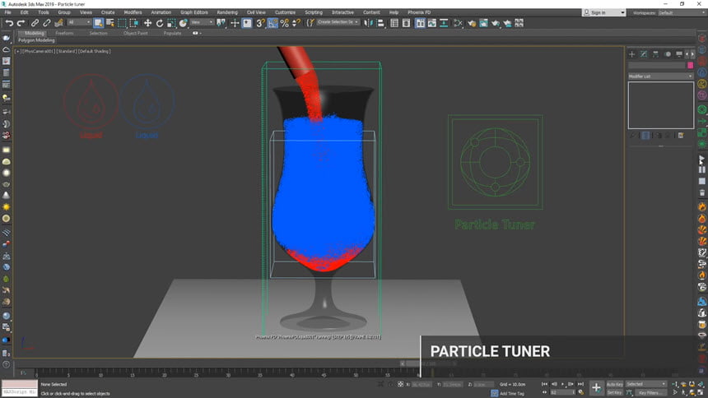Expand the Modifier List dropdown
Image resolution: width=708 pixels, height=398 pixels.
660,76
